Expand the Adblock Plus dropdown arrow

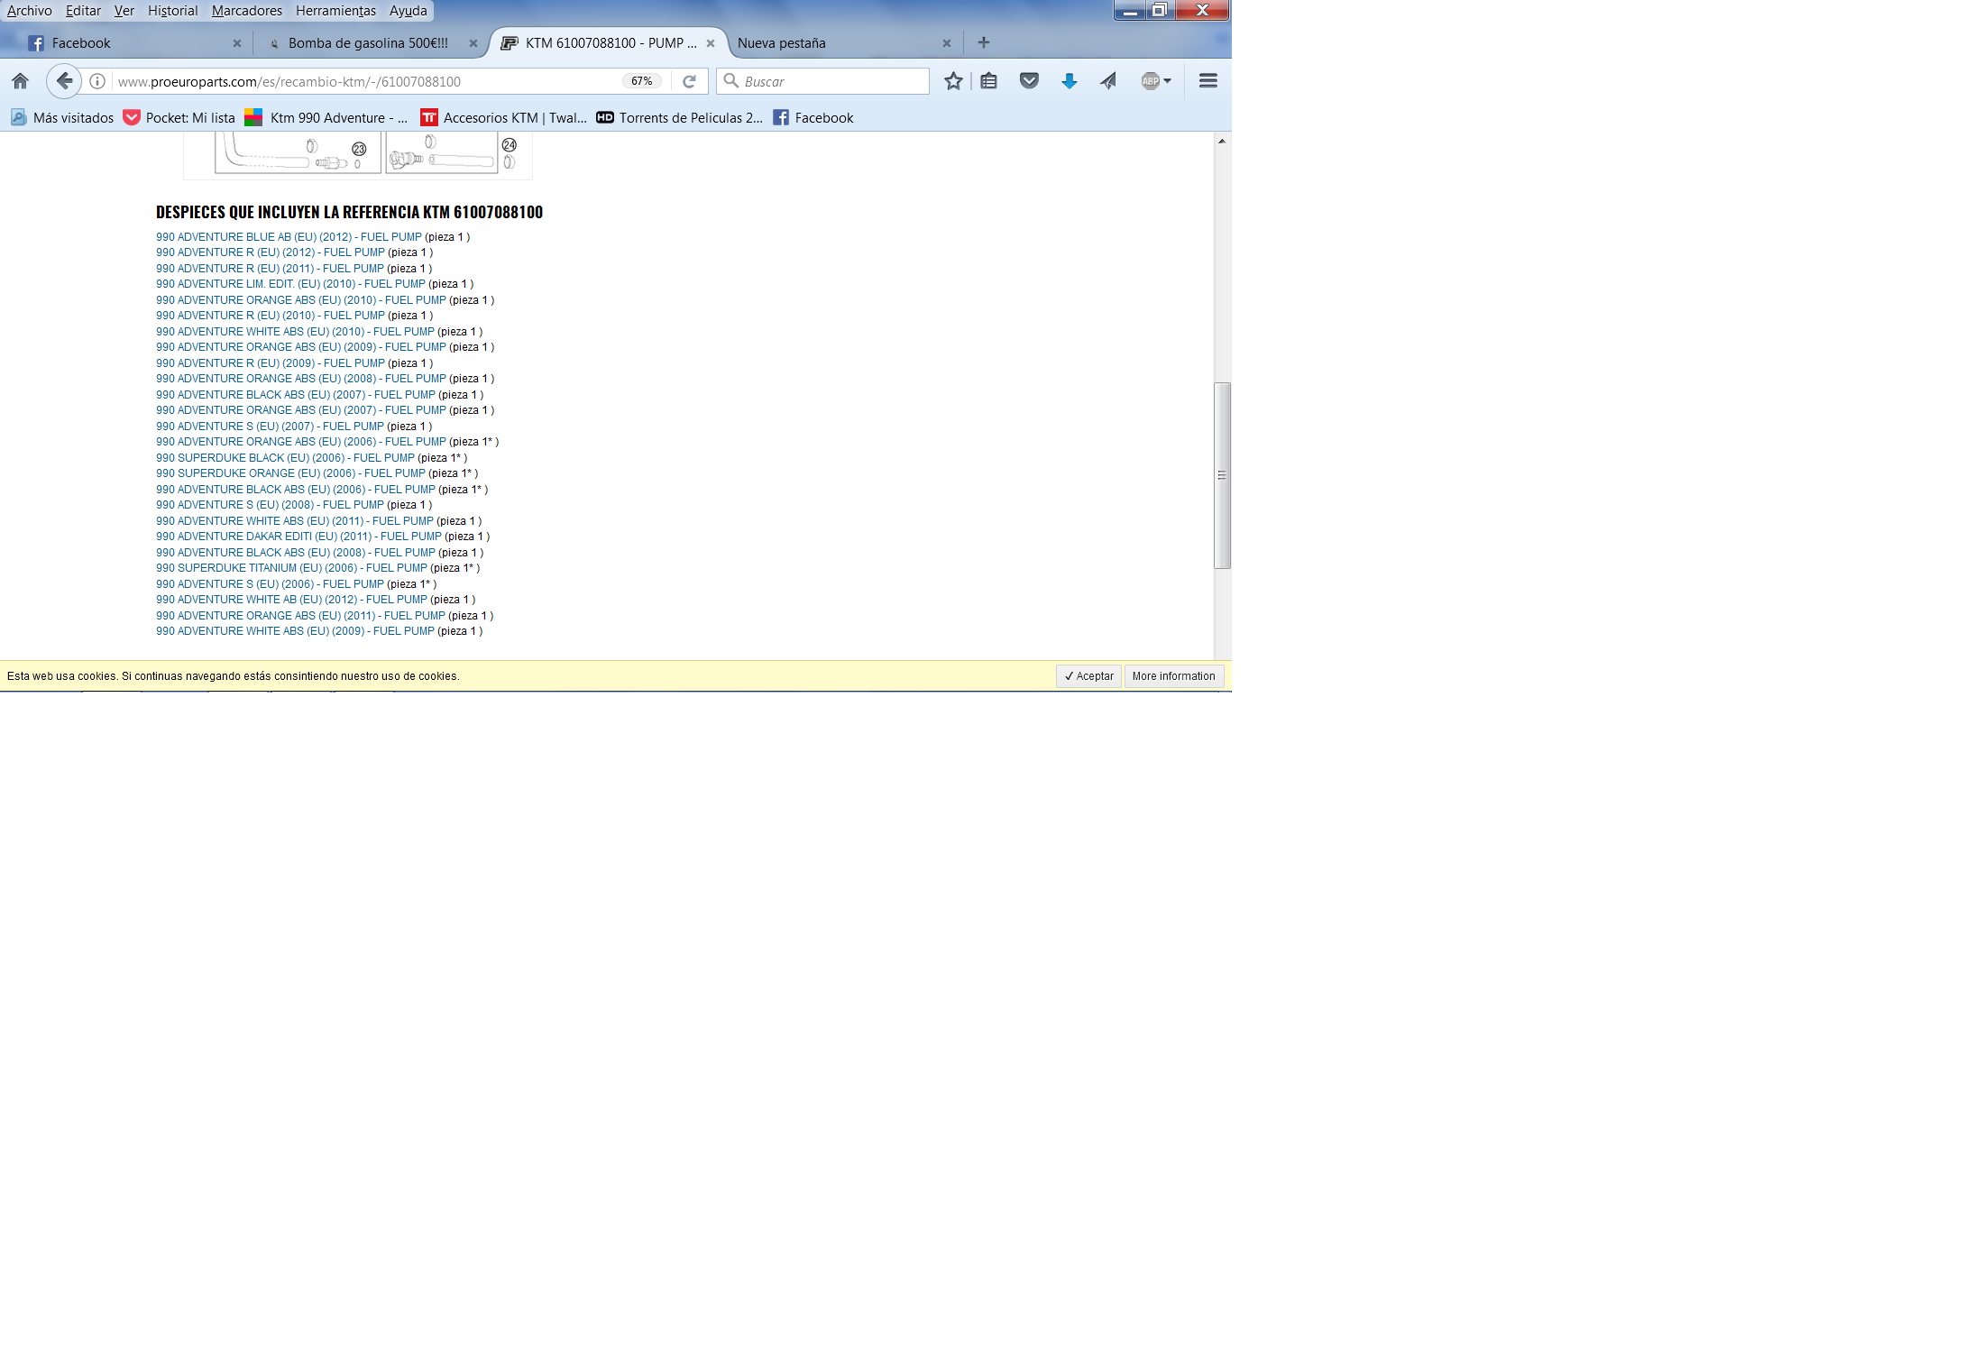pos(1168,81)
